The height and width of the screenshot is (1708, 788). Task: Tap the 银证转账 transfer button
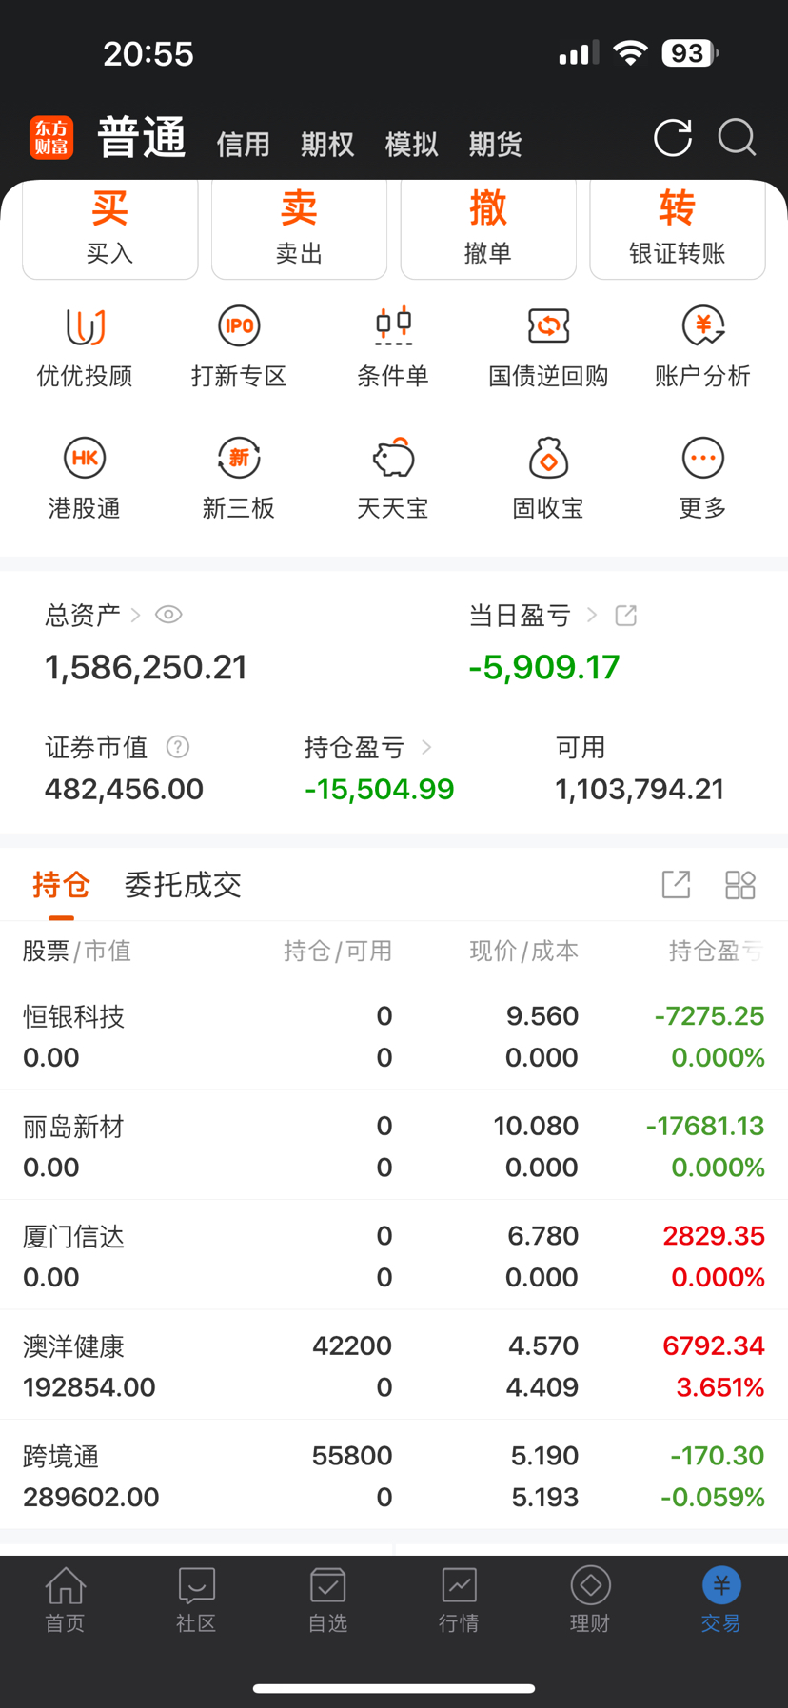(x=678, y=228)
